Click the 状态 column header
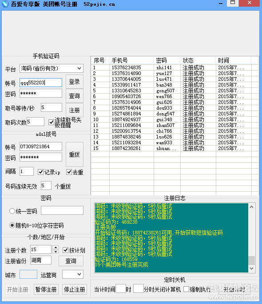 coord(198,60)
